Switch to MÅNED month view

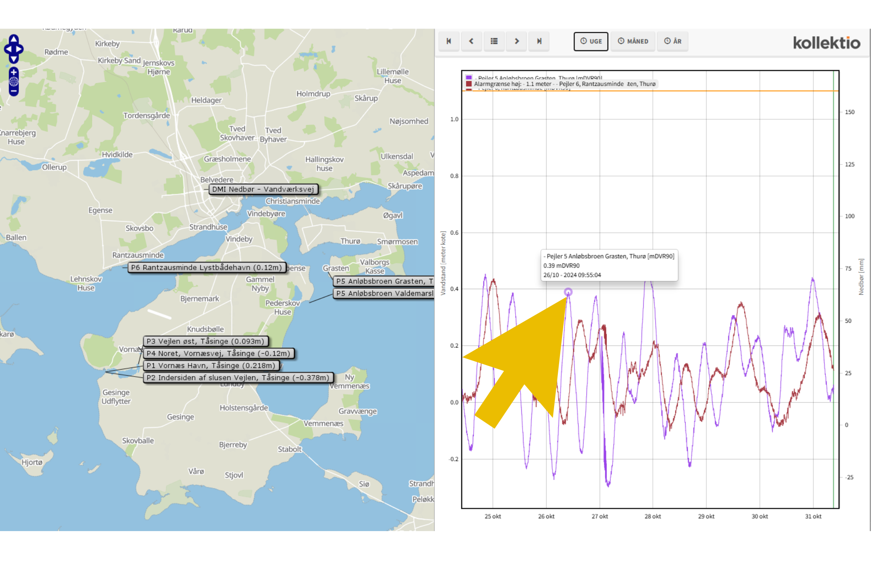pos(633,41)
